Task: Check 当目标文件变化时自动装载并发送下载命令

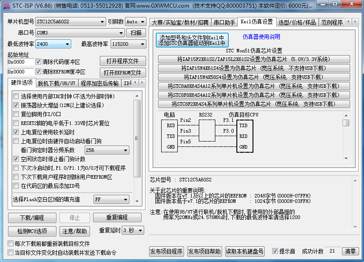Action: click(10, 253)
